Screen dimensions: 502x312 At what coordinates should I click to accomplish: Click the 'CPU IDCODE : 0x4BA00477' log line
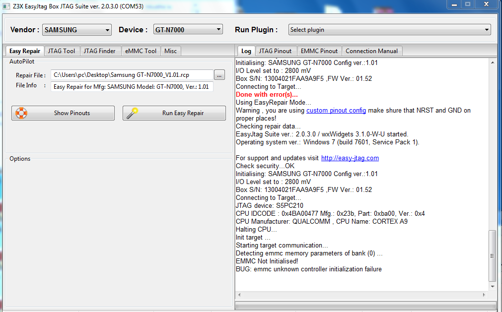pyautogui.click(x=330, y=214)
